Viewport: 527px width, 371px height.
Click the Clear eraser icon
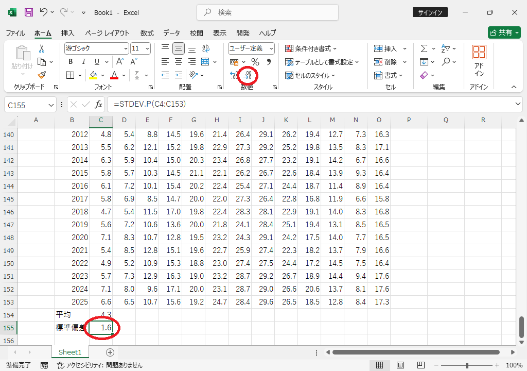click(424, 75)
